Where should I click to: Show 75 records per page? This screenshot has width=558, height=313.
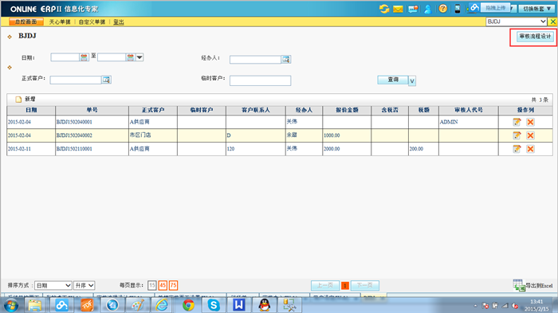[173, 285]
